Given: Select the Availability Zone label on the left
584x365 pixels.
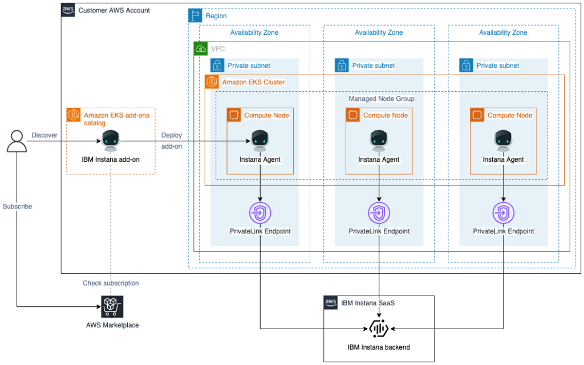Looking at the screenshot, I should pos(255,32).
